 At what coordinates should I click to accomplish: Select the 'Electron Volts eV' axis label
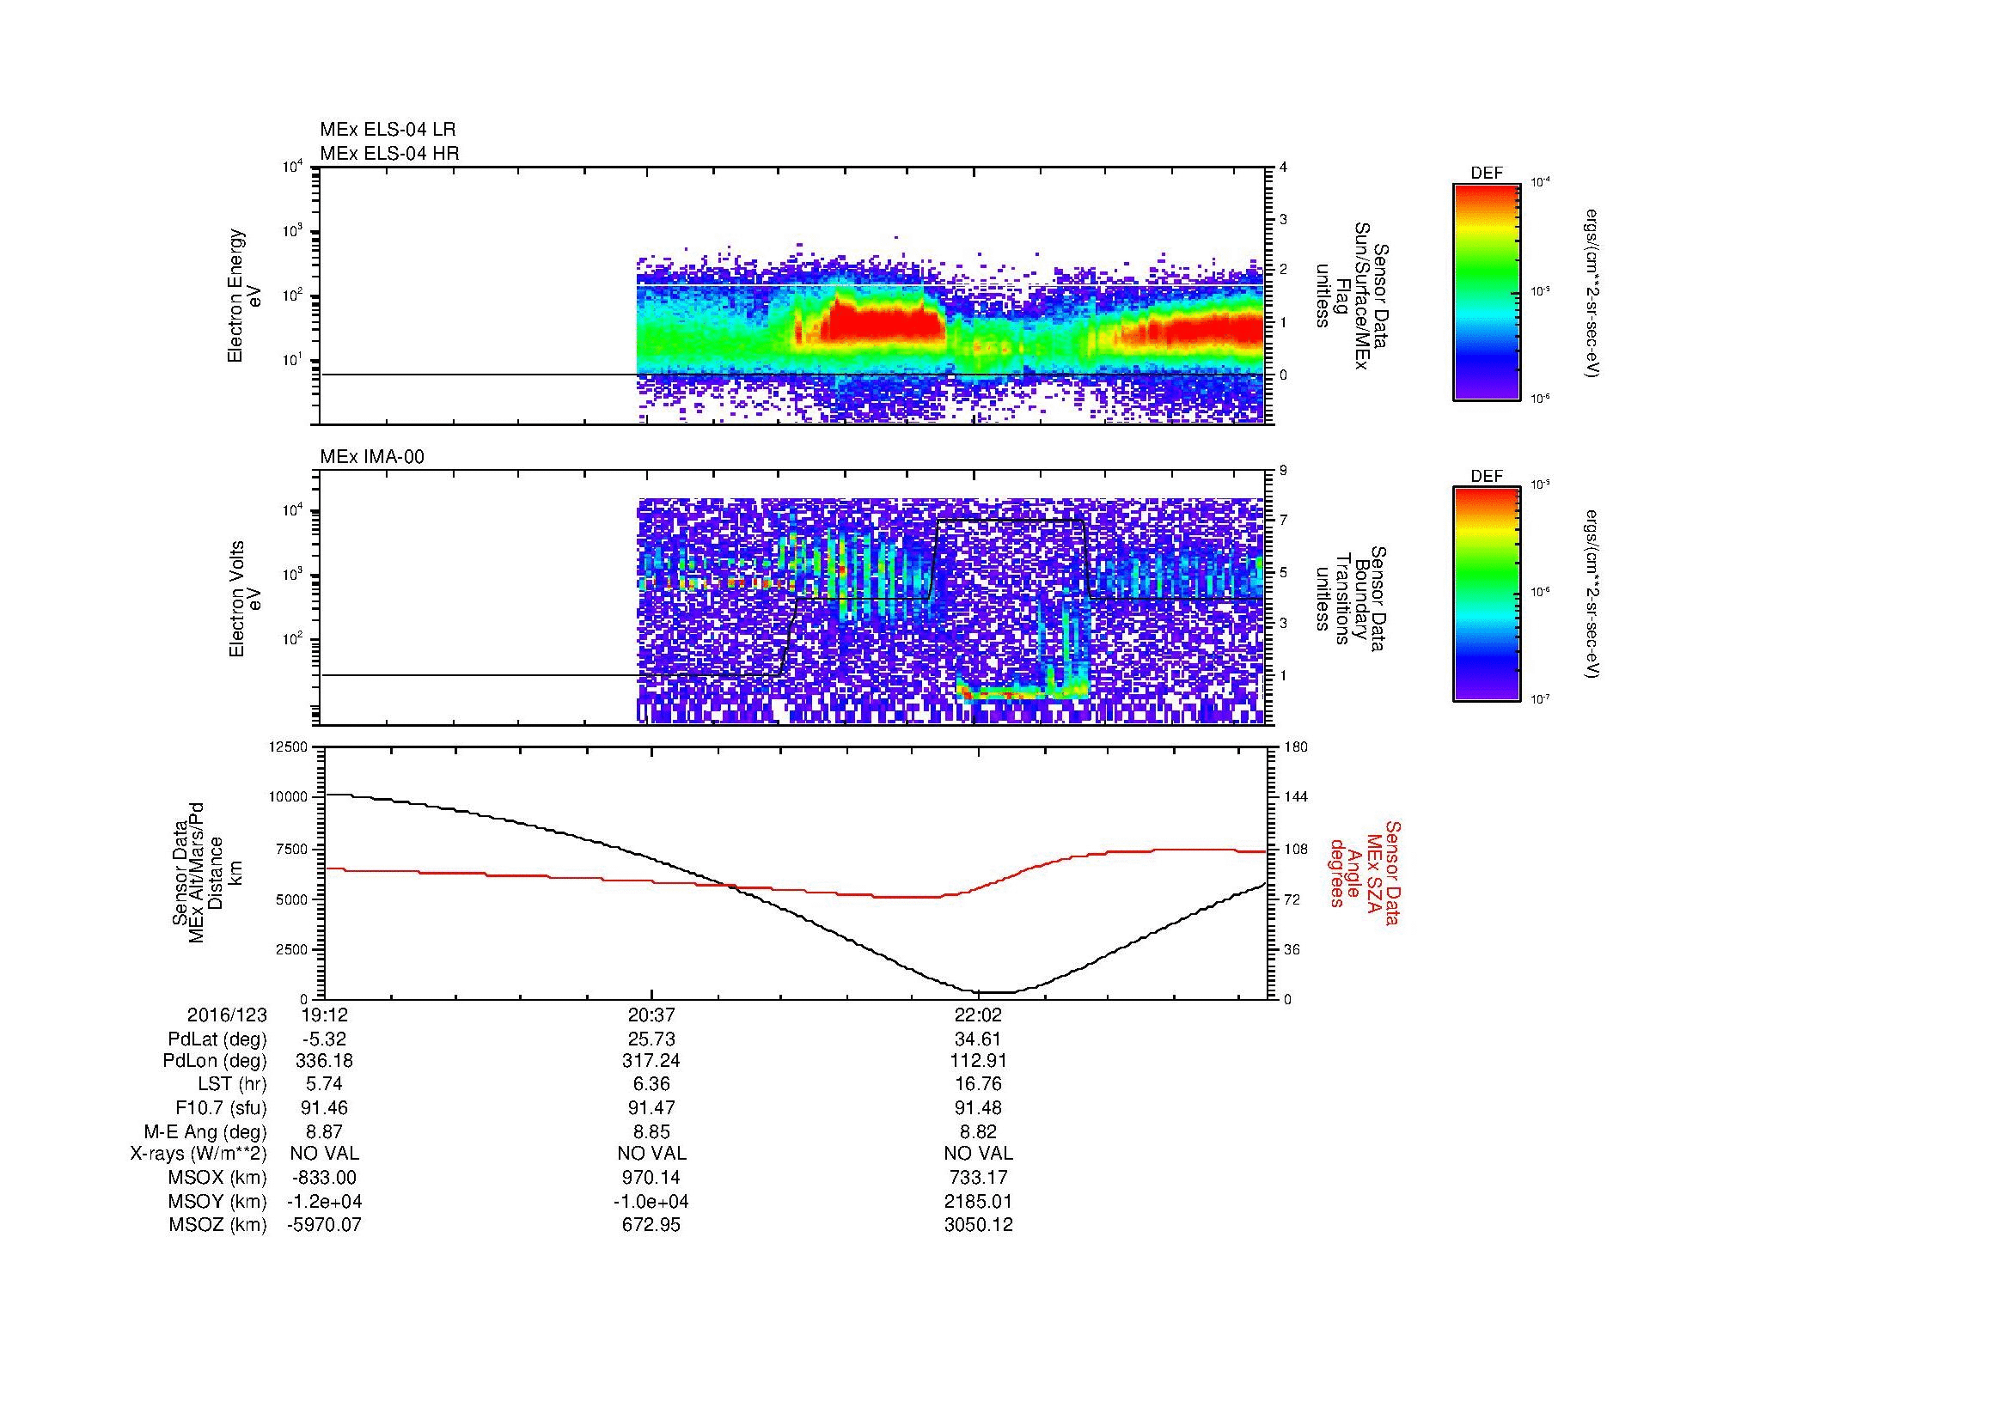click(245, 599)
